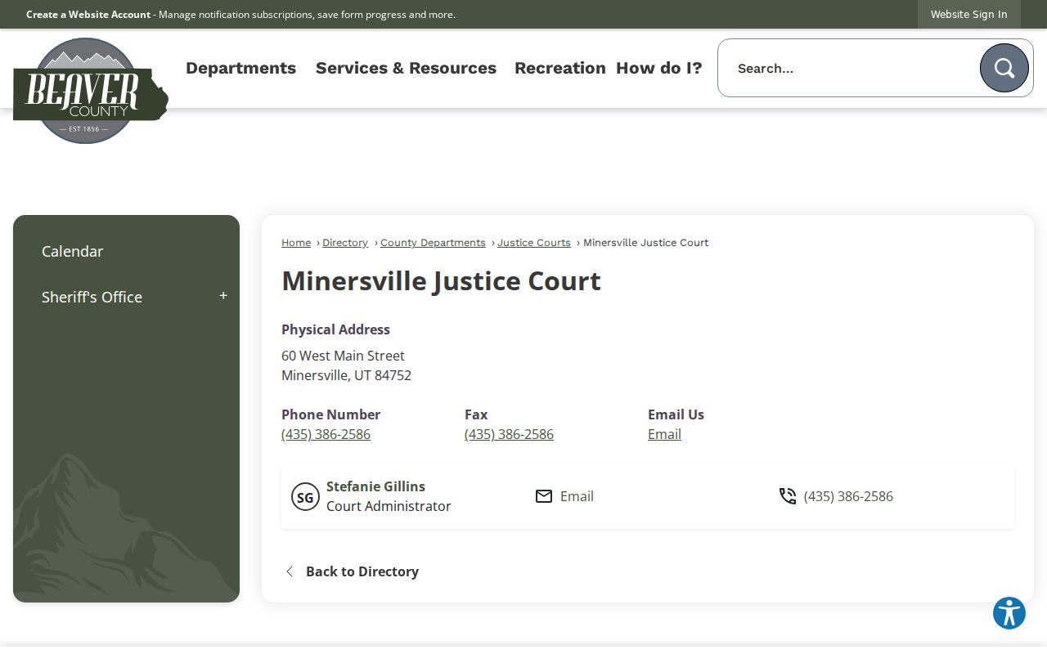The image size is (1047, 654).
Task: Click the Stefanie Gillins name
Action: click(375, 486)
